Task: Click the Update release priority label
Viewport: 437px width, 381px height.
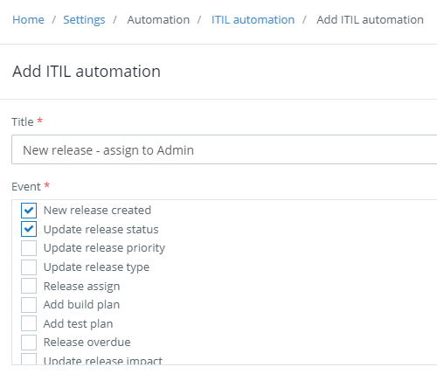Action: click(x=104, y=248)
